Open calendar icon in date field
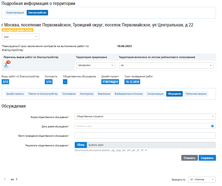The image size is (222, 186). [x=212, y=126]
